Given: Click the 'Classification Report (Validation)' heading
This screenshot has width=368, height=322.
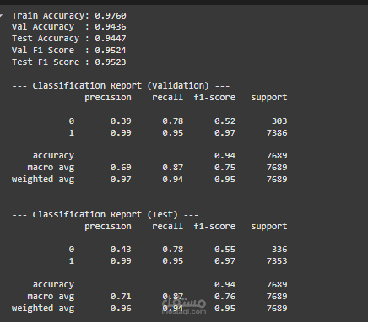Looking at the screenshot, I should click(121, 85).
